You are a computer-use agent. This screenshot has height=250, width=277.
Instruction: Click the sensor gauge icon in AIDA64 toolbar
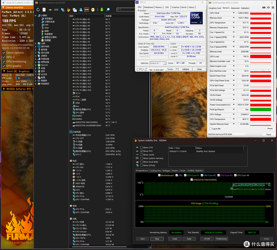(93, 10)
